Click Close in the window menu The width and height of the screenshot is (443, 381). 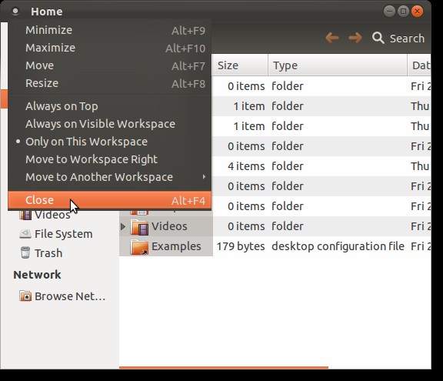(110, 200)
